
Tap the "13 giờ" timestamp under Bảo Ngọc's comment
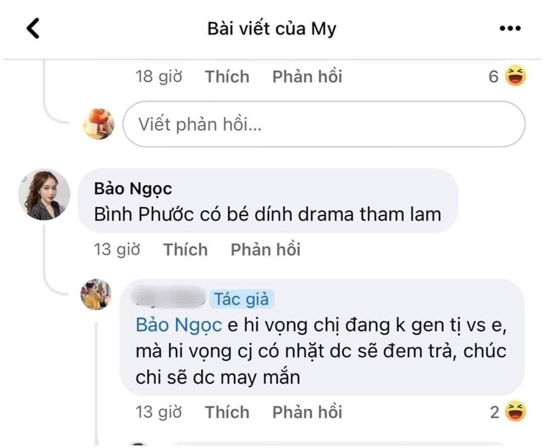[x=117, y=250]
